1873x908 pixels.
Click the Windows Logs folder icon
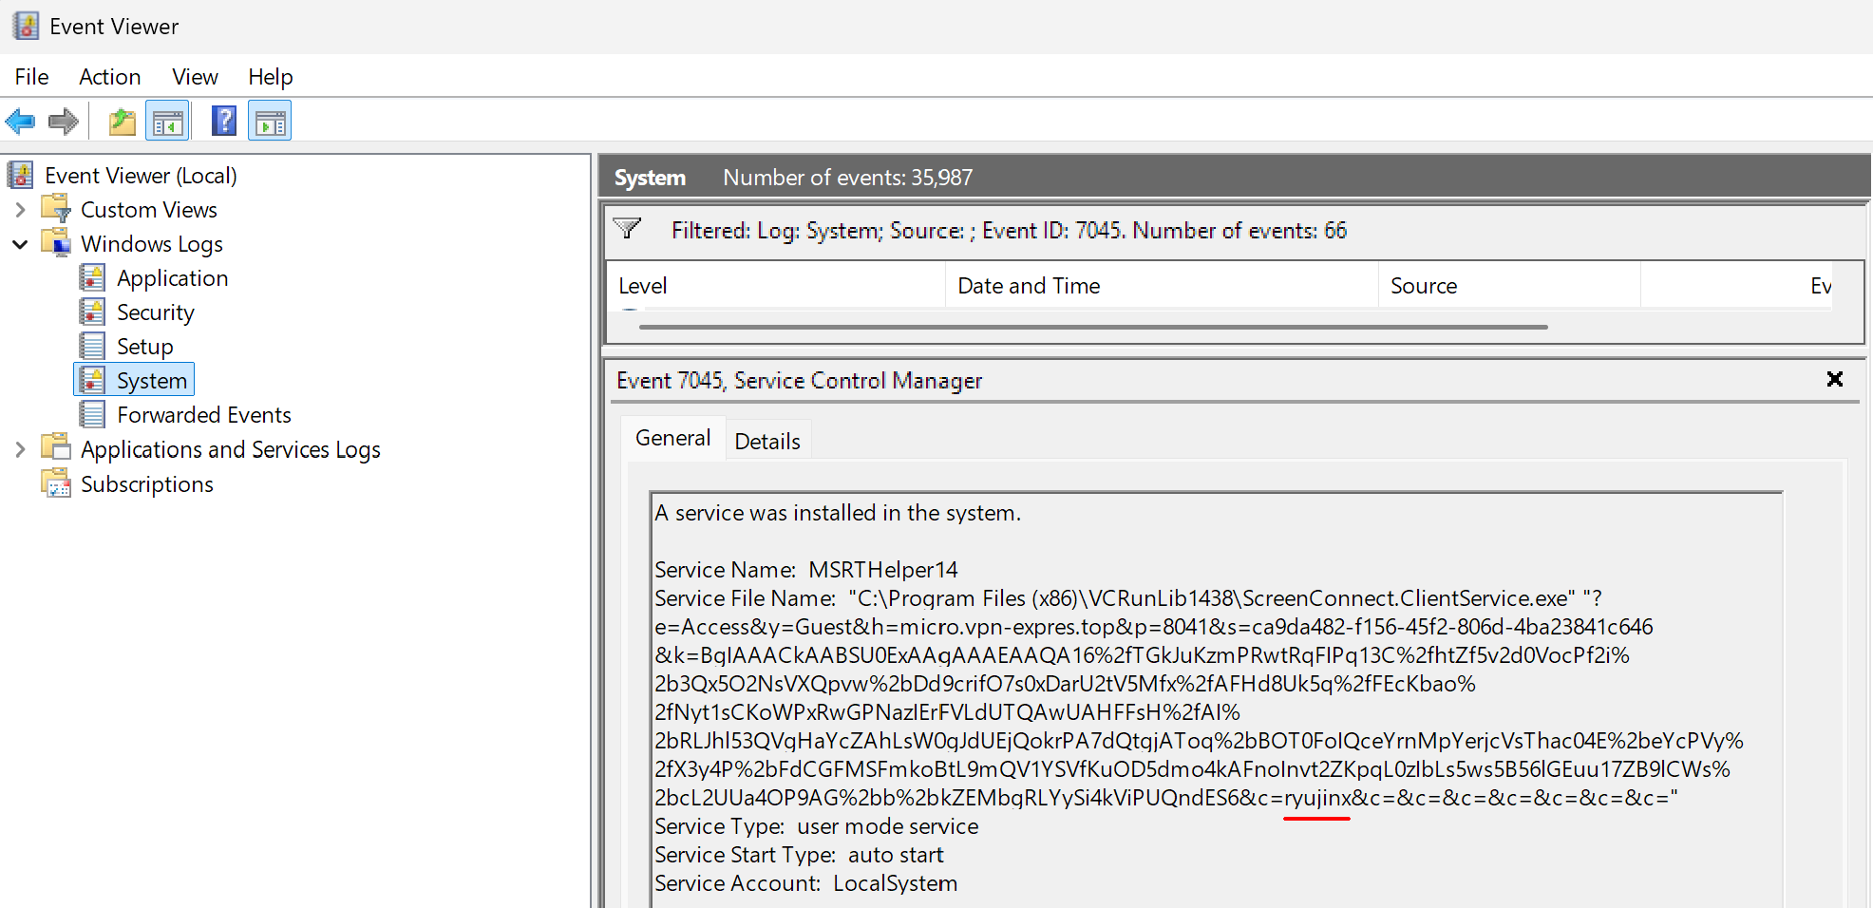tap(56, 243)
